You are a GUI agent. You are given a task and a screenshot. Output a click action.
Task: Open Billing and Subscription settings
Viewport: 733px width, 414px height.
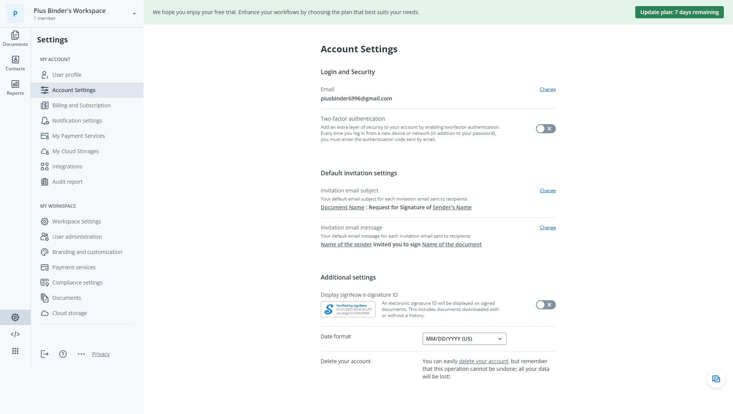[x=81, y=105]
